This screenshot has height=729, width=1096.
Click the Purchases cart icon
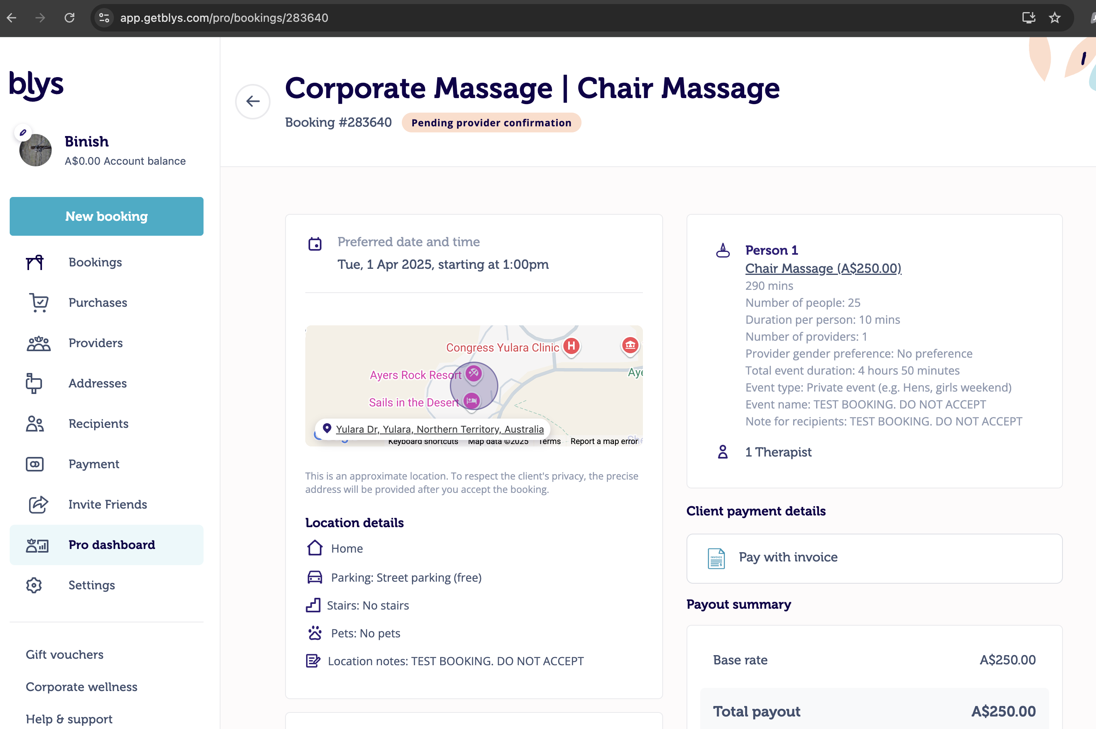(39, 303)
